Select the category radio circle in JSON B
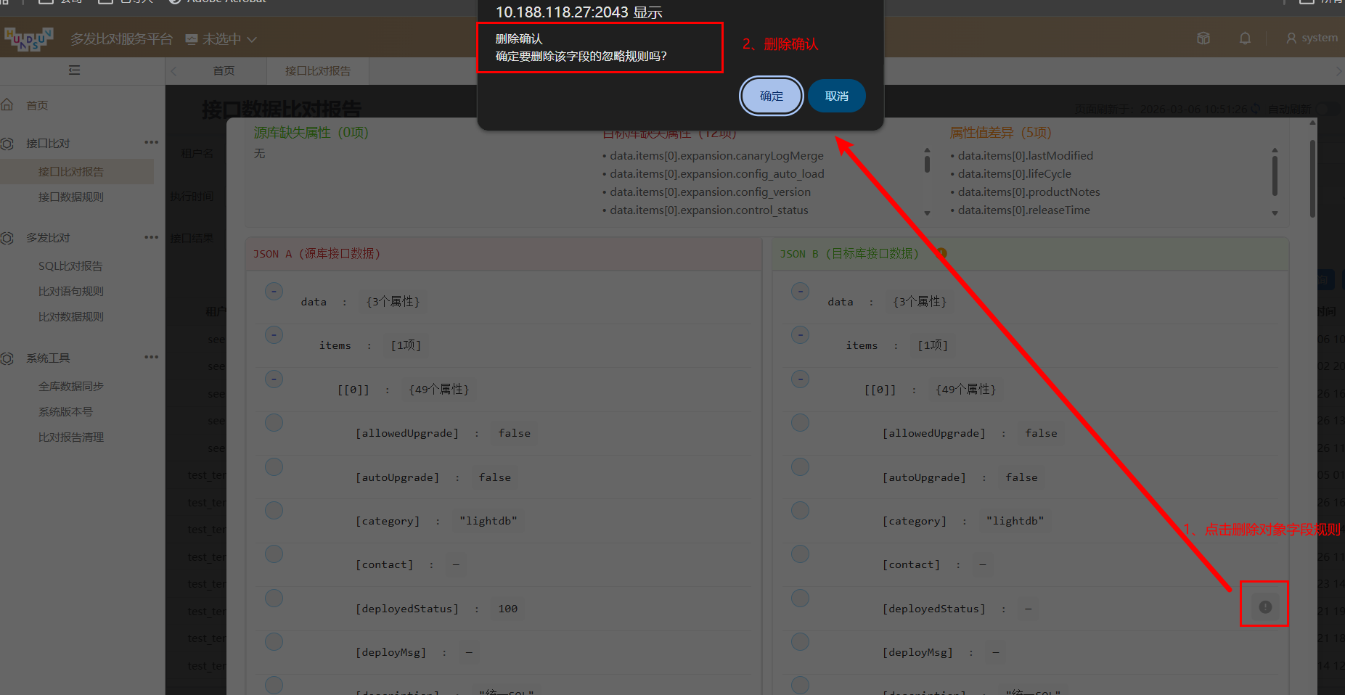 (800, 511)
